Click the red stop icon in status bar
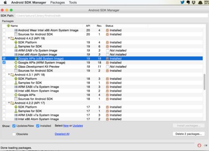The image size is (209, 151). point(199,146)
